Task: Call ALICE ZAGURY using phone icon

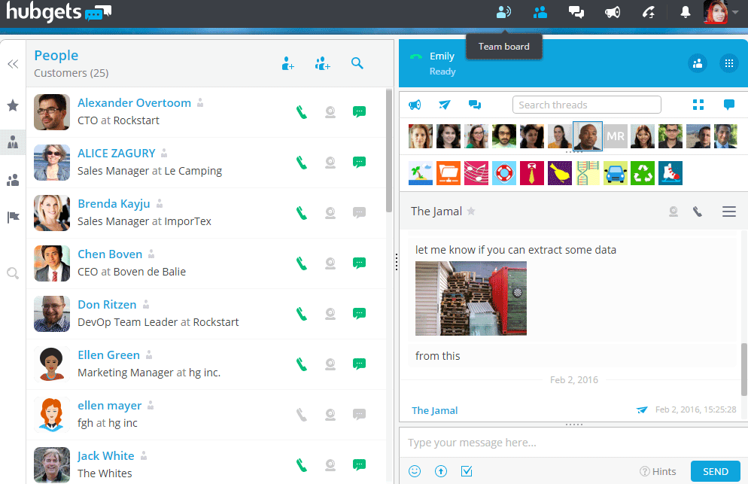Action: (302, 163)
